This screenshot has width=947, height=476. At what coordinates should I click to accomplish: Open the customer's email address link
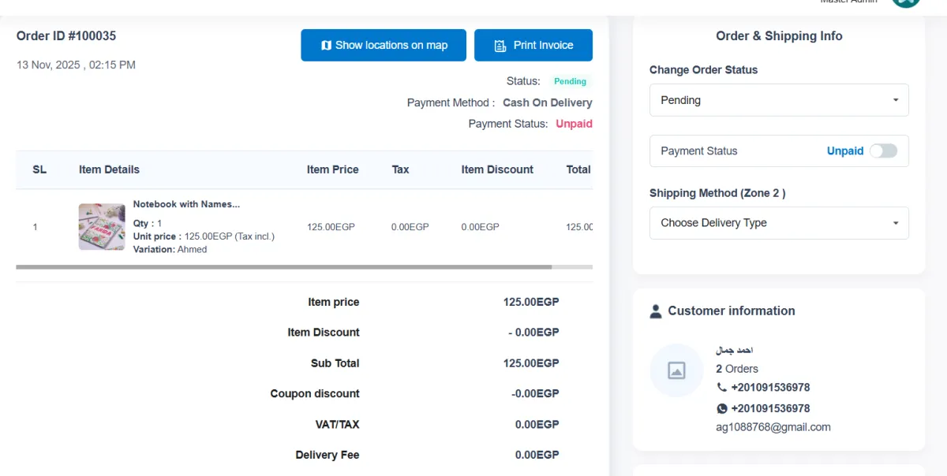(x=773, y=427)
